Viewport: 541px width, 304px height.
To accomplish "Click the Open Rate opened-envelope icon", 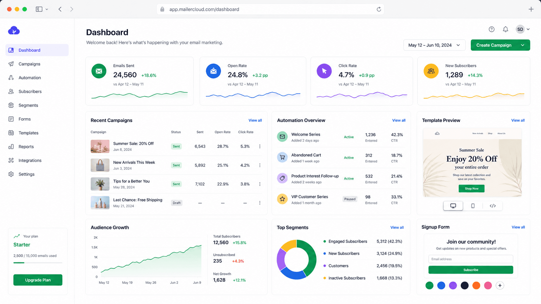I will point(214,71).
